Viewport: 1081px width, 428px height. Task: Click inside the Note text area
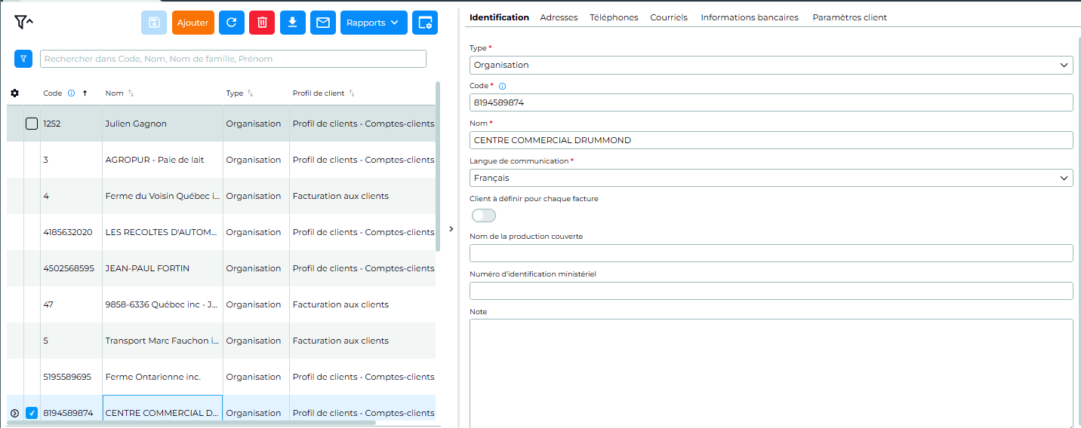pyautogui.click(x=771, y=374)
